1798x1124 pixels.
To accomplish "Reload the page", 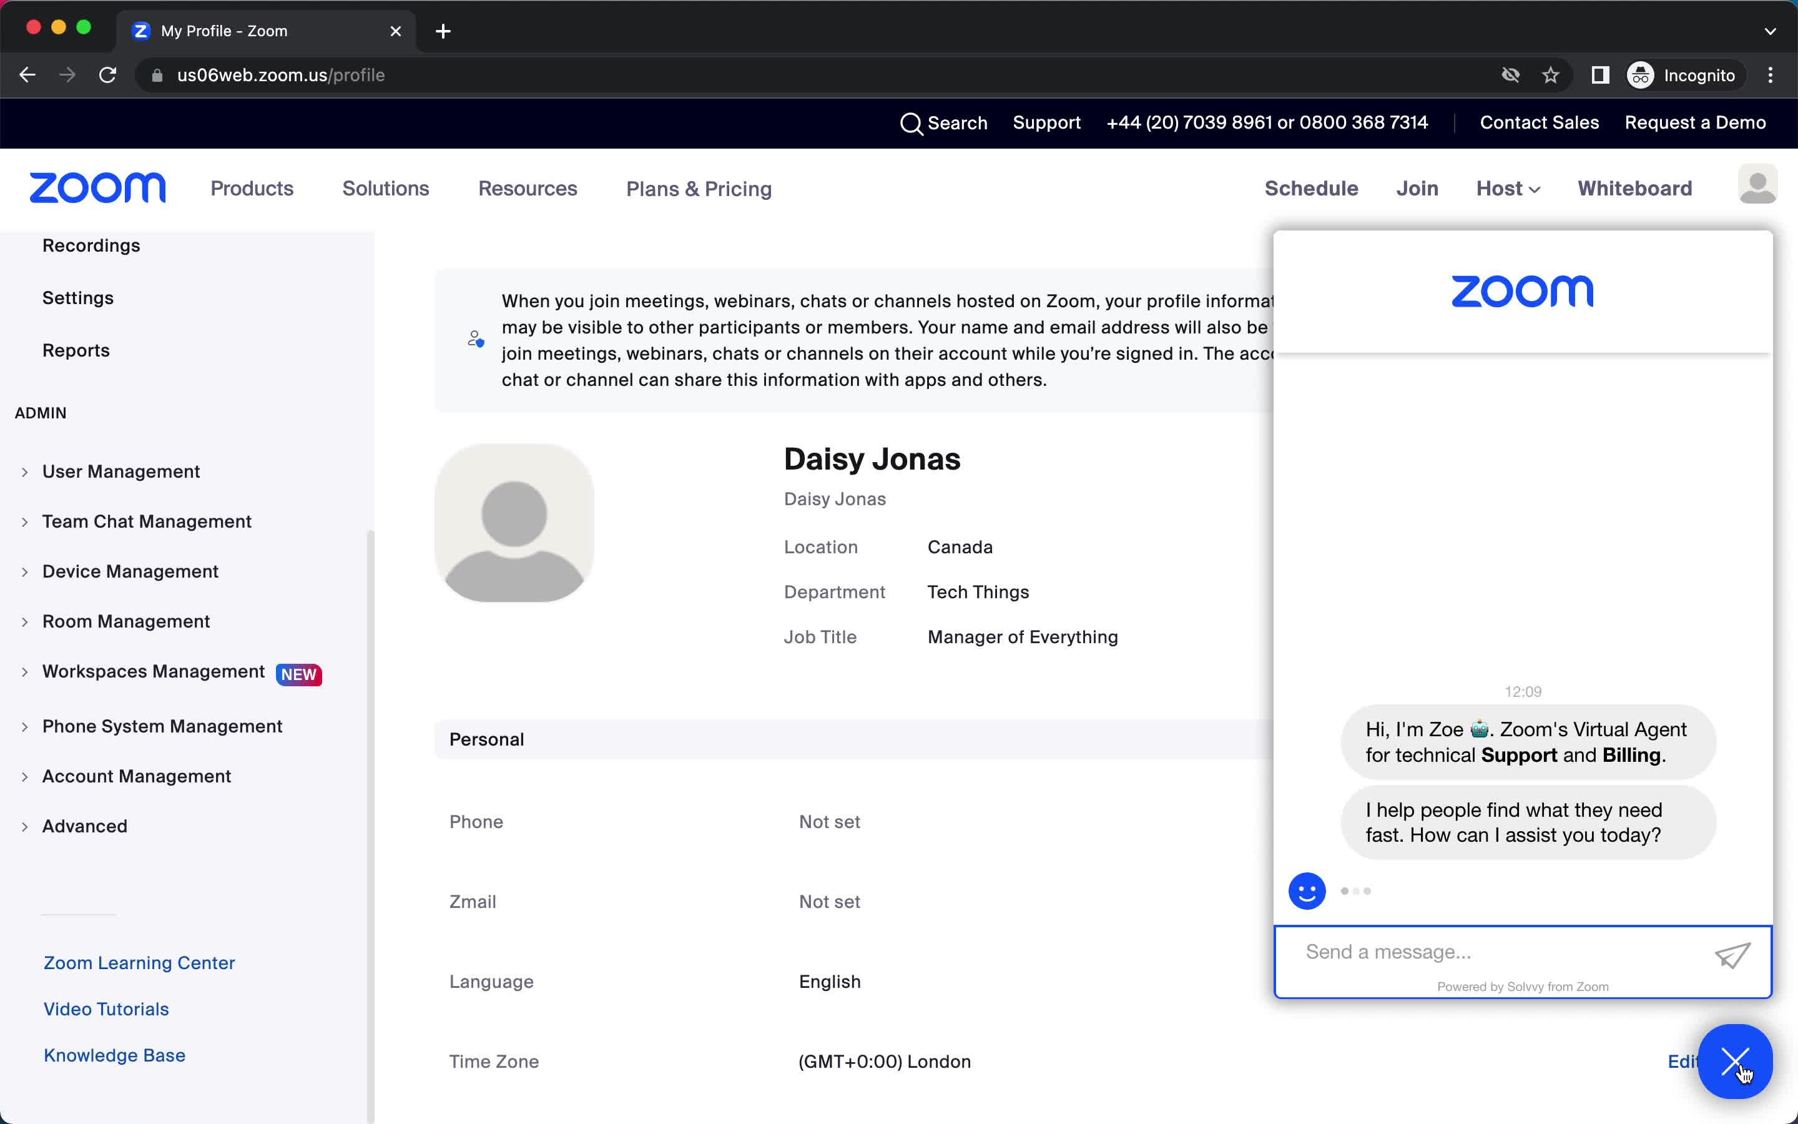I will tap(108, 75).
